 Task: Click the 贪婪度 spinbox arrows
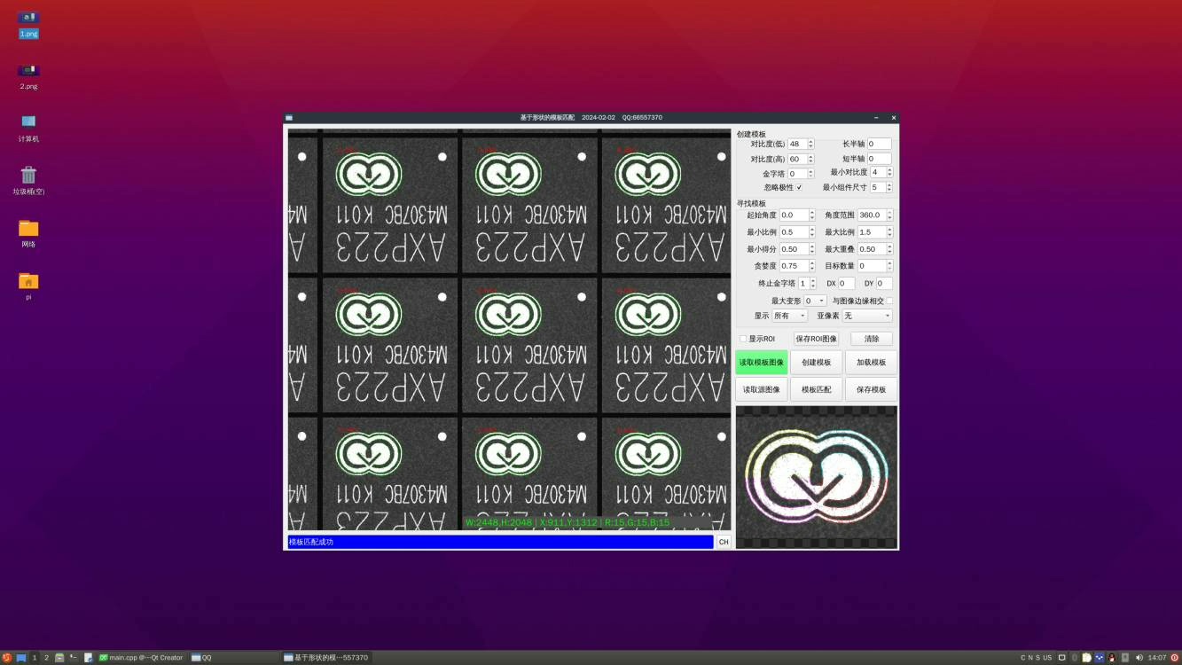[x=811, y=265]
